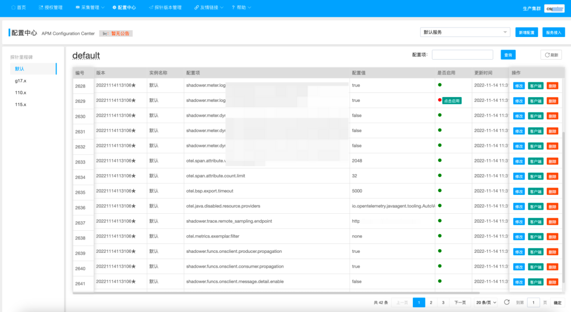The width and height of the screenshot is (571, 312).
Task: Select 默认 in the sidebar
Action: (x=33, y=69)
